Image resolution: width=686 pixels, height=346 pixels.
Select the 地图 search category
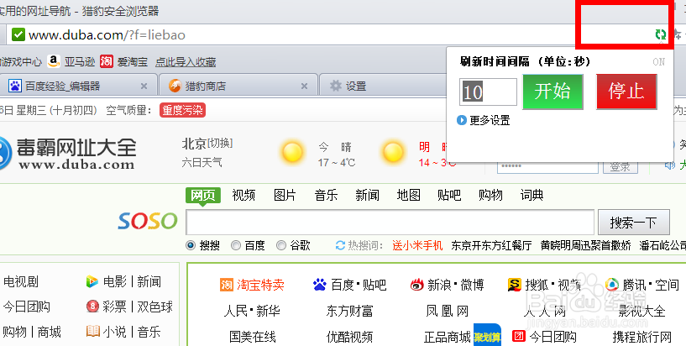click(x=408, y=195)
